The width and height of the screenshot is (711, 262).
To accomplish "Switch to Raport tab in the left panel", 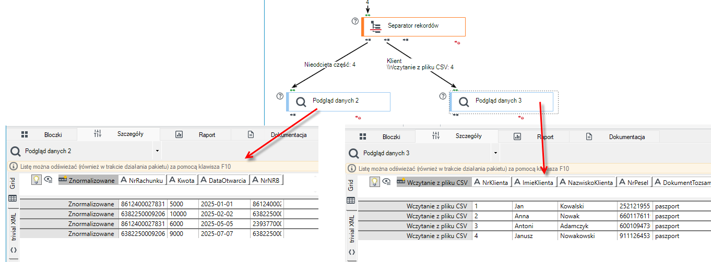I will 195,134.
